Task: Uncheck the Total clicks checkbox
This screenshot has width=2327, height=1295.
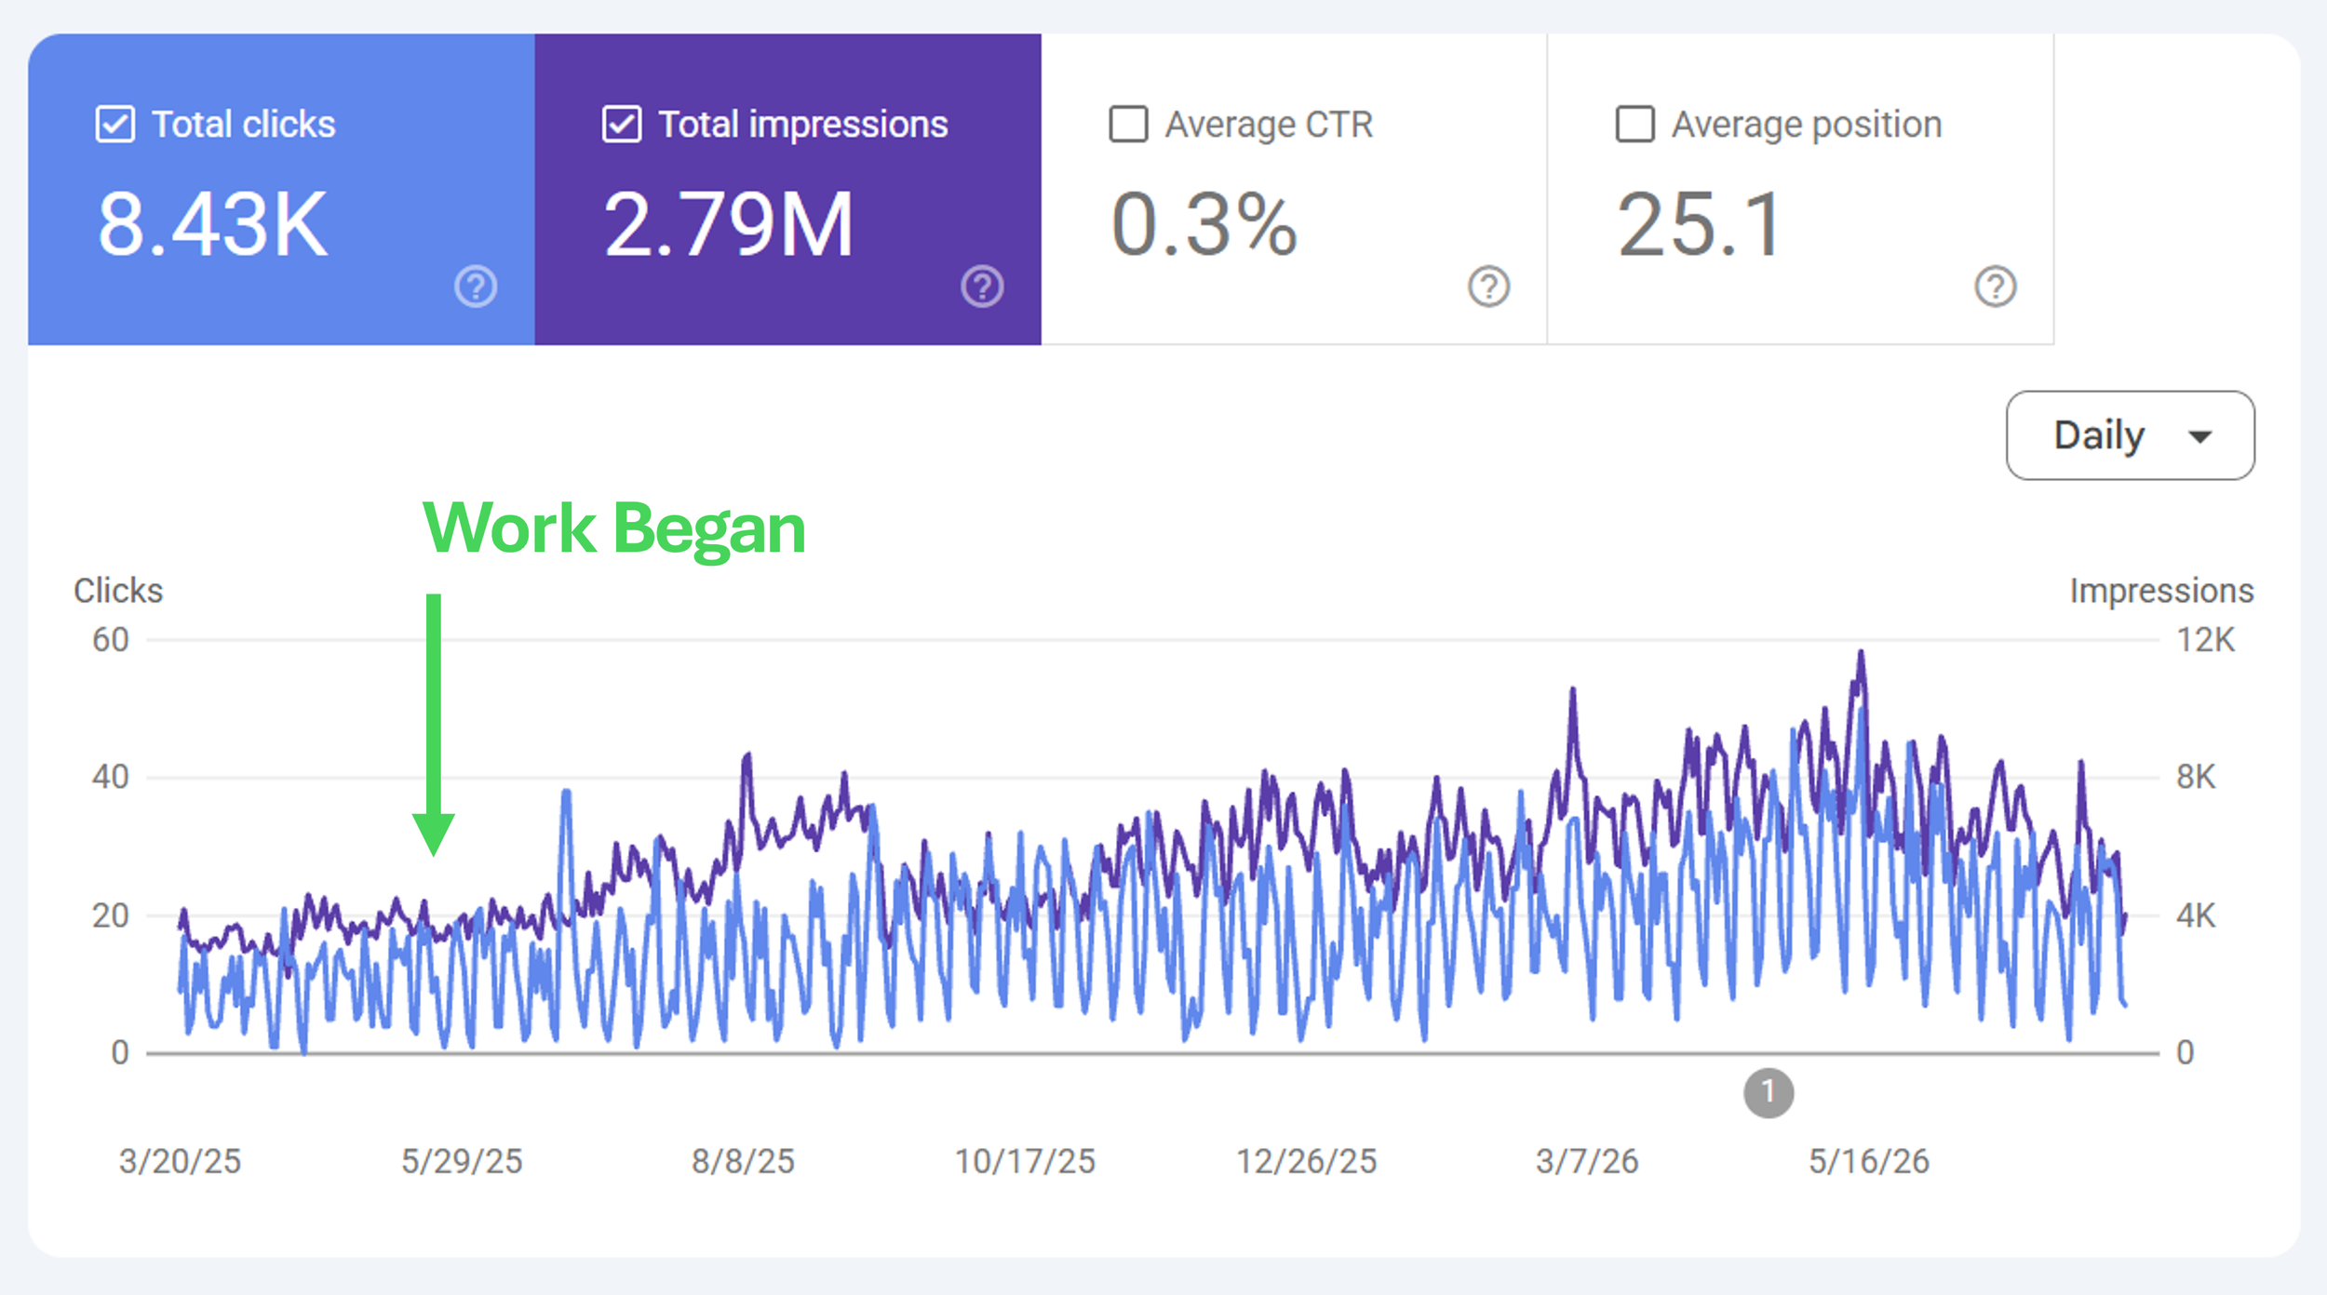Action: tap(115, 124)
